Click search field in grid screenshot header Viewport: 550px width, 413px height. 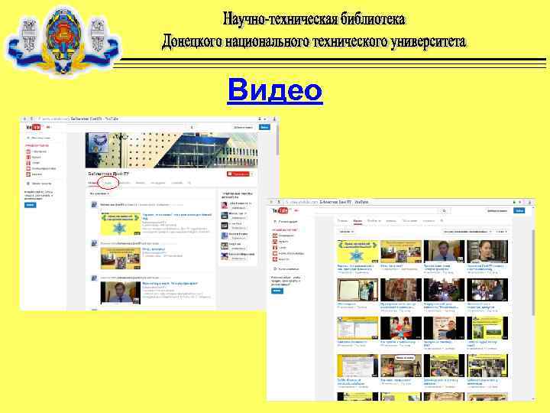tap(377, 211)
